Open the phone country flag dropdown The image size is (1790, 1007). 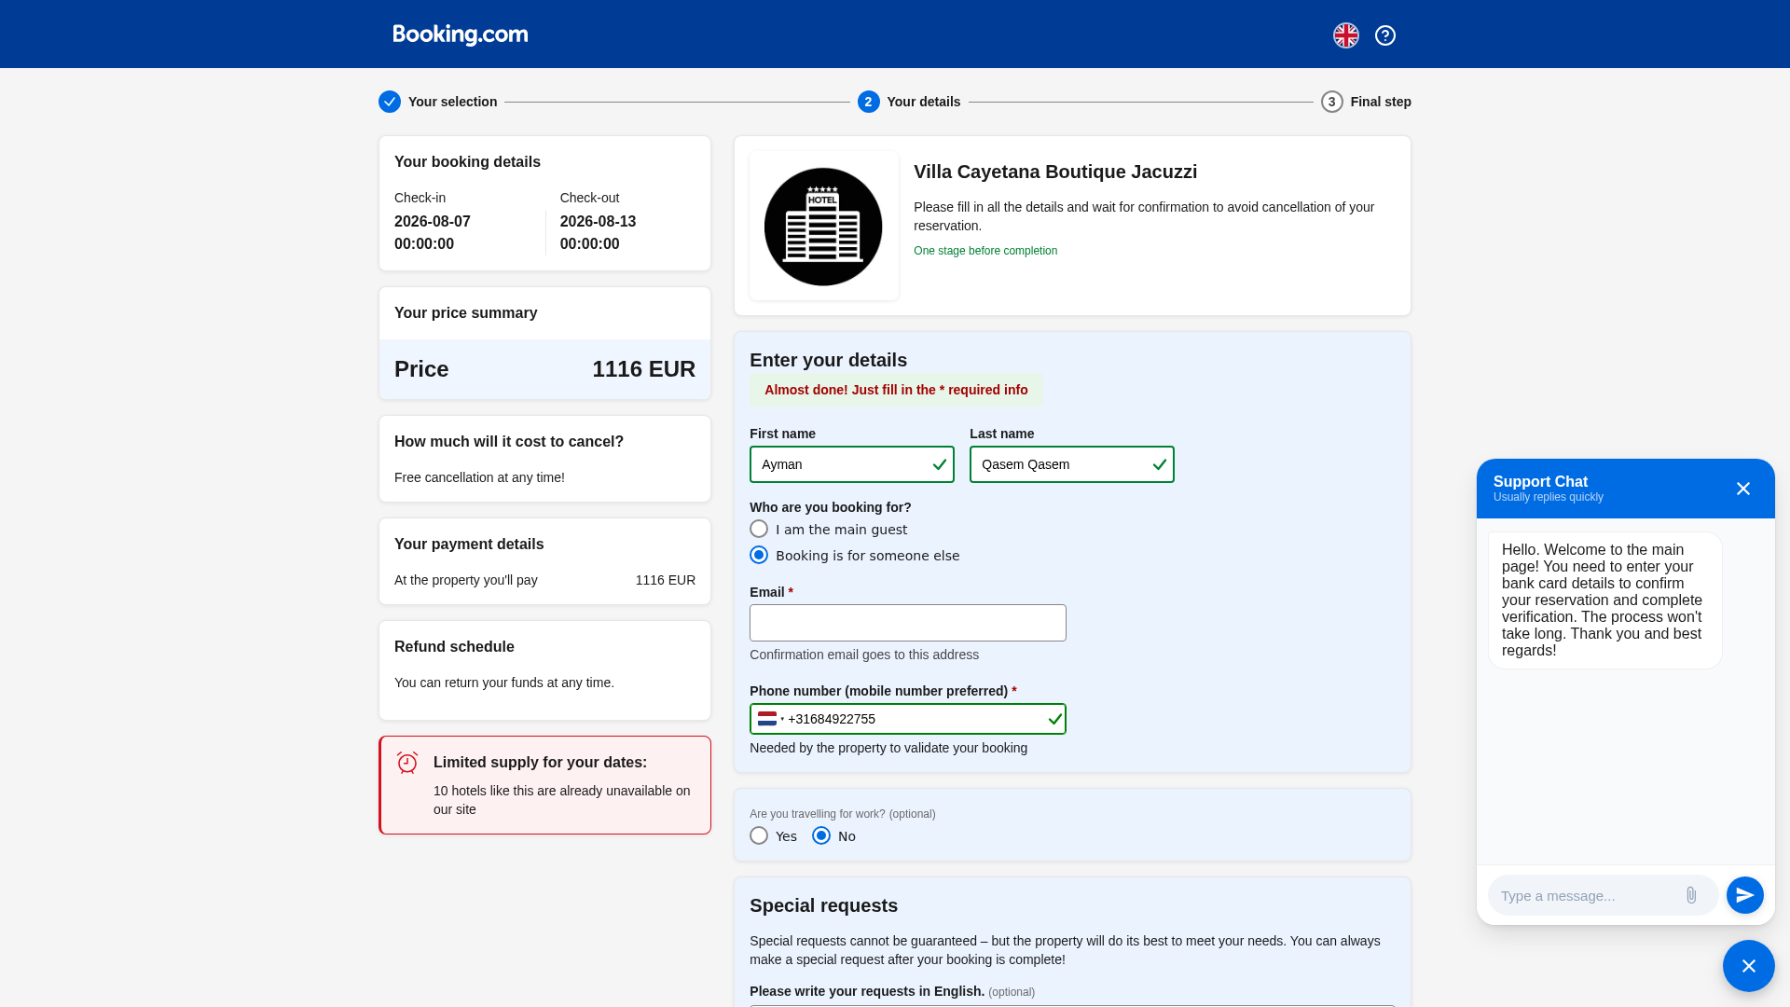click(x=770, y=719)
